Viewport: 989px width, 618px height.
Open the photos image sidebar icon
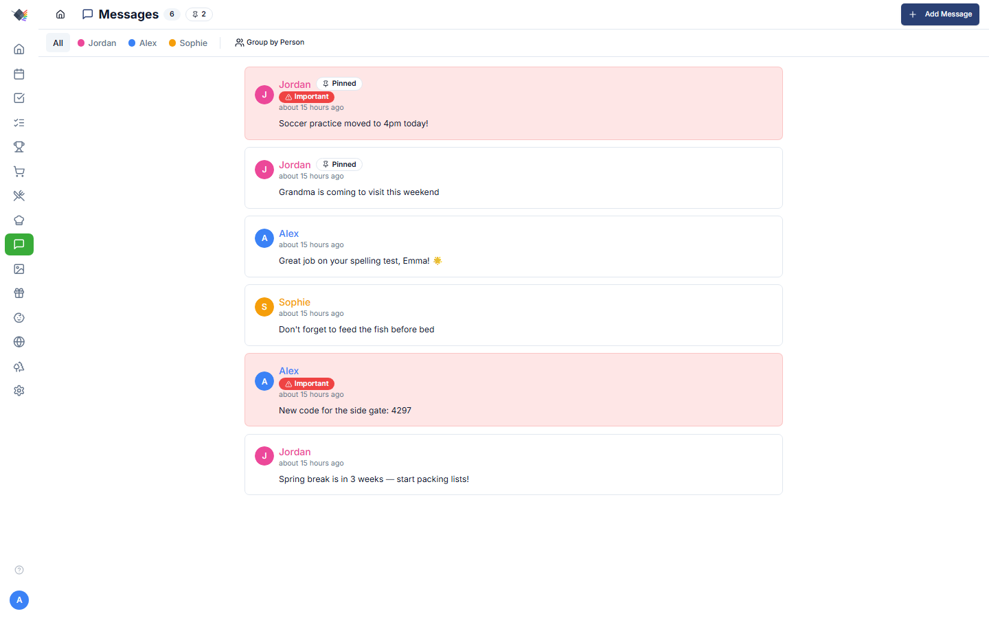[x=19, y=269]
